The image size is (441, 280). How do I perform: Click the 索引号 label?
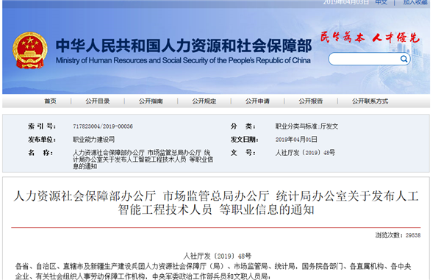42,126
